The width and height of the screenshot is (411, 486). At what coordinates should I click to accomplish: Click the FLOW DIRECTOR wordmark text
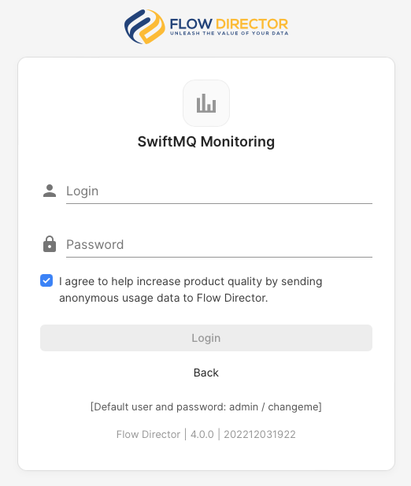point(228,24)
